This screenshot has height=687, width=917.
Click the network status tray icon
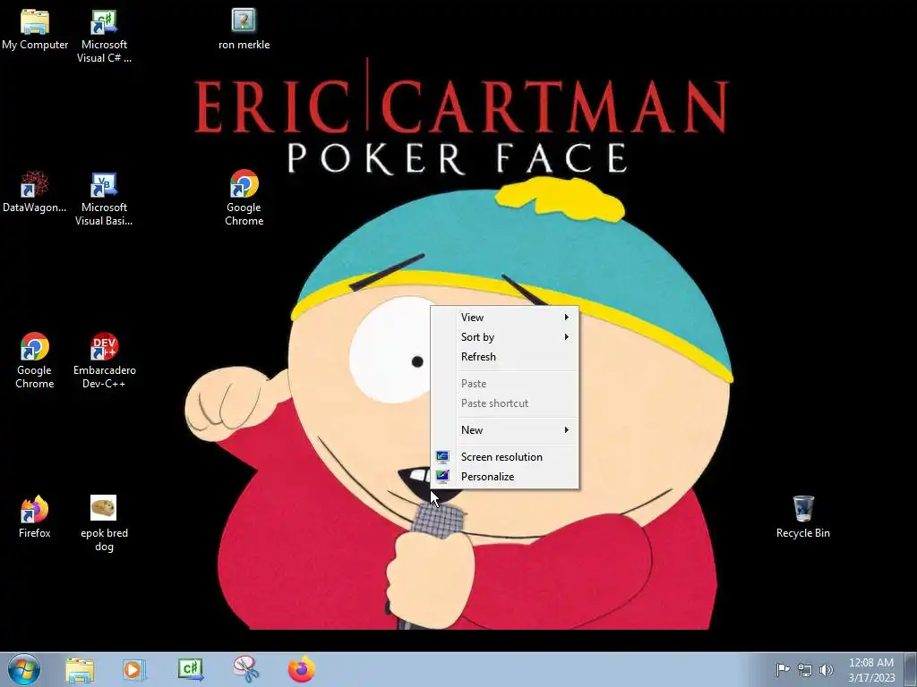tap(805, 670)
